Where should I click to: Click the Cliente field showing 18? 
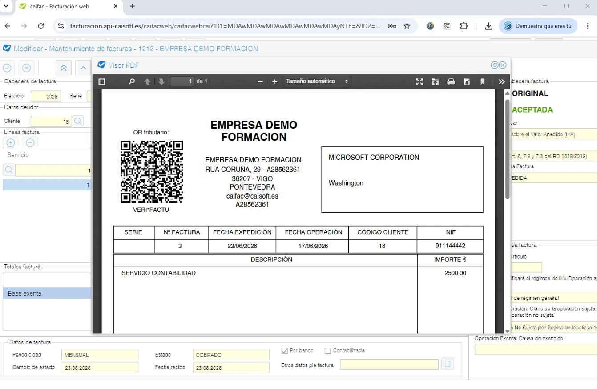[51, 121]
